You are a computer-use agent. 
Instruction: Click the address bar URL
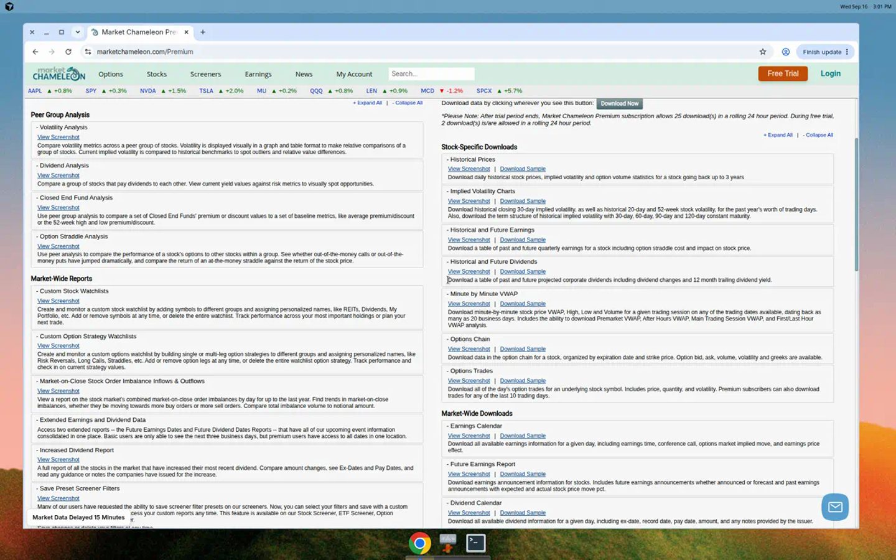coord(145,52)
